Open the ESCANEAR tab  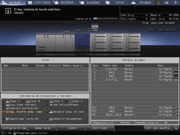click(142, 2)
